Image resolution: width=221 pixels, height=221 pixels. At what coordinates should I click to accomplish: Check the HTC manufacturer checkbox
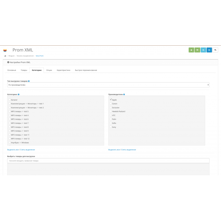point(111,115)
